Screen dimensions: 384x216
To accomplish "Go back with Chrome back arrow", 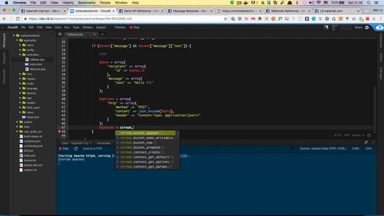I will point(4,19).
